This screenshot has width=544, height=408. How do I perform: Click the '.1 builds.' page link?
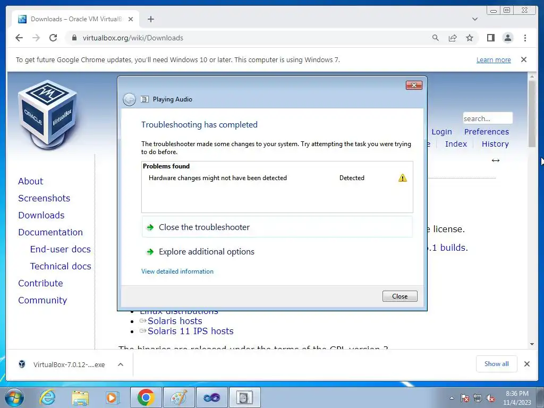point(447,248)
